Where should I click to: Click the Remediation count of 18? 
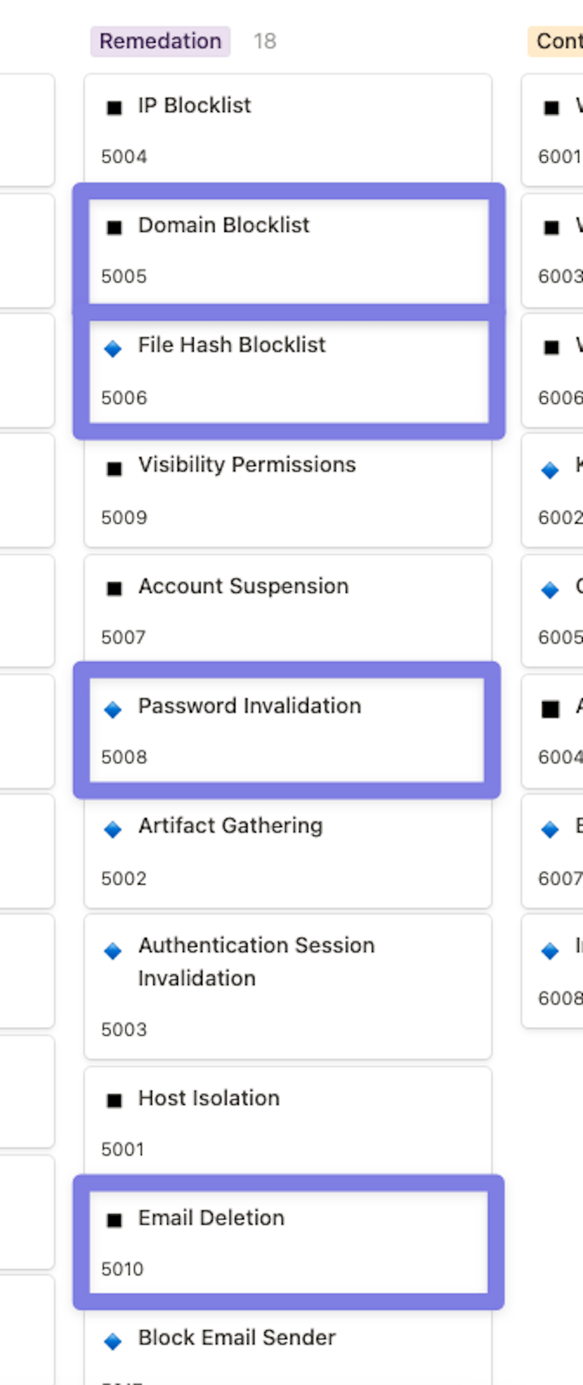coord(265,41)
